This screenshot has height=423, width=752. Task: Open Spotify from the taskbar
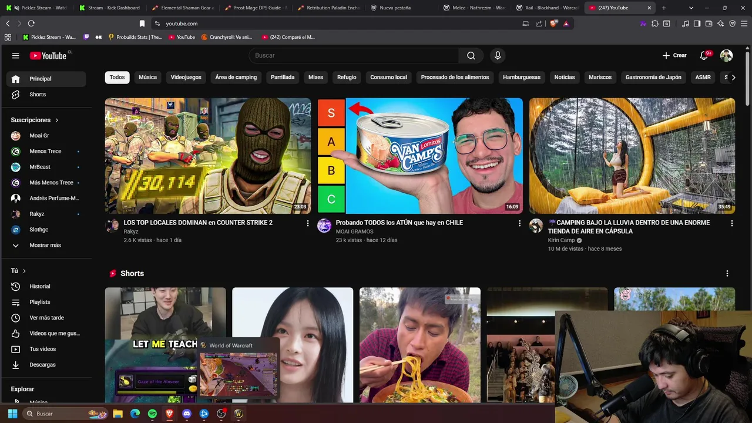click(152, 414)
